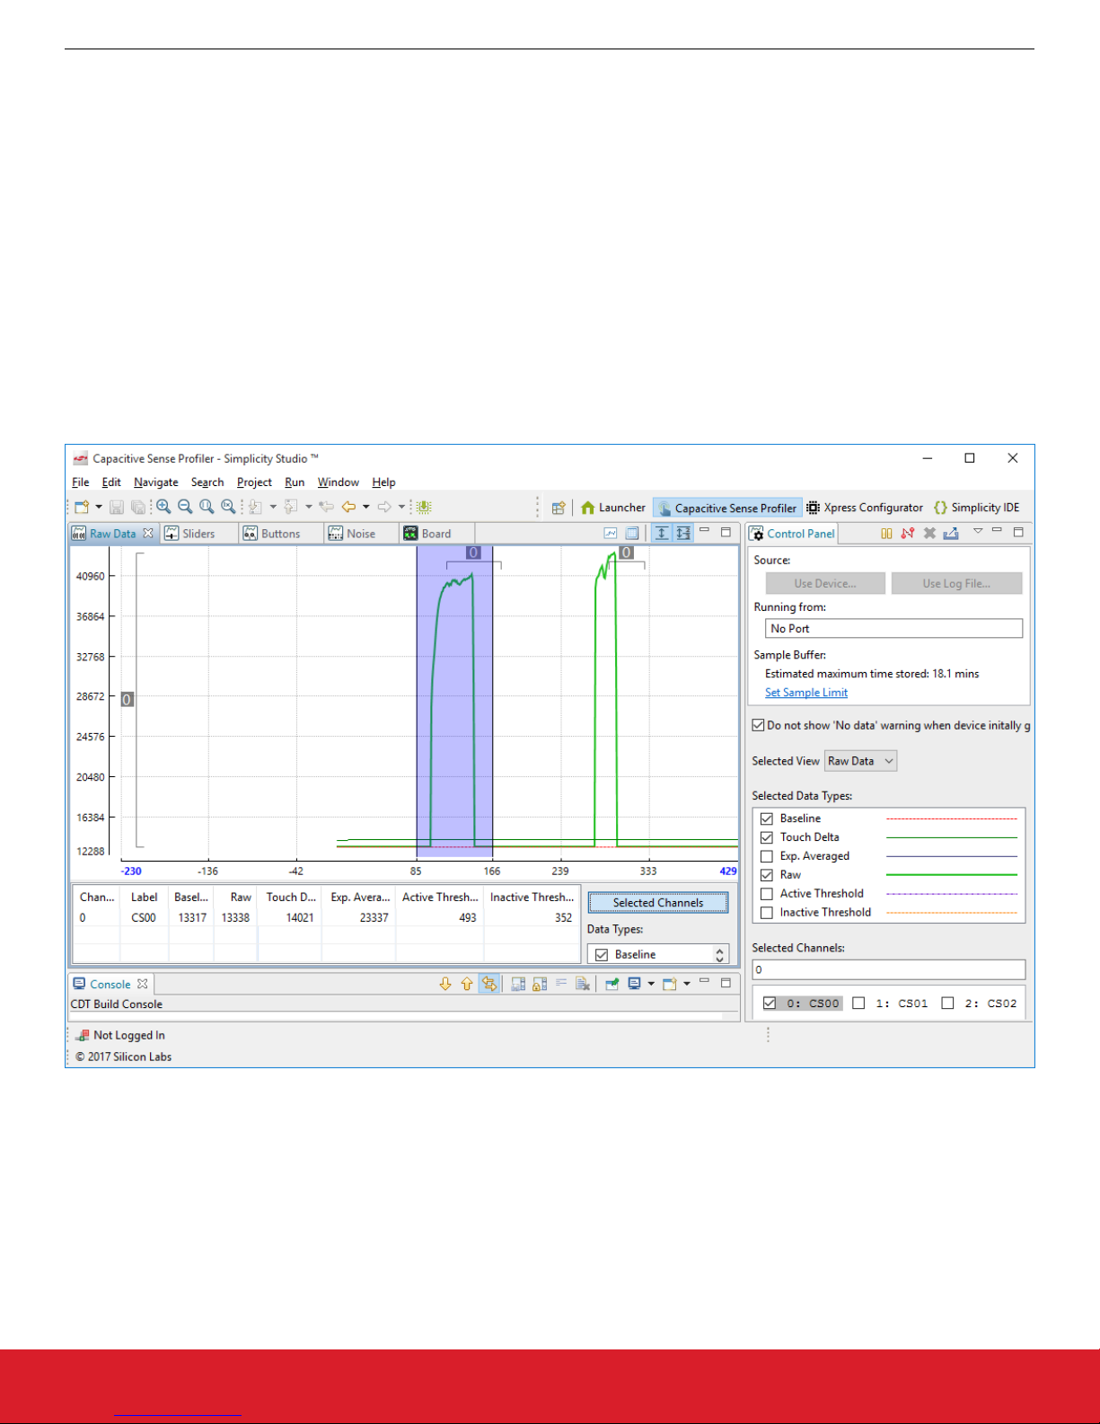Image resolution: width=1100 pixels, height=1424 pixels.
Task: Click the Pin Console icon
Action: [612, 984]
